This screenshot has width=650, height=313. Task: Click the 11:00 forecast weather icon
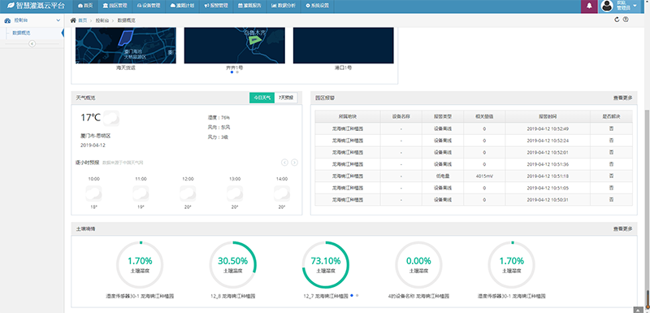coord(141,193)
